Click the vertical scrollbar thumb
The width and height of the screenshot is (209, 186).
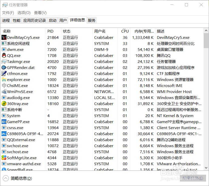206,41
